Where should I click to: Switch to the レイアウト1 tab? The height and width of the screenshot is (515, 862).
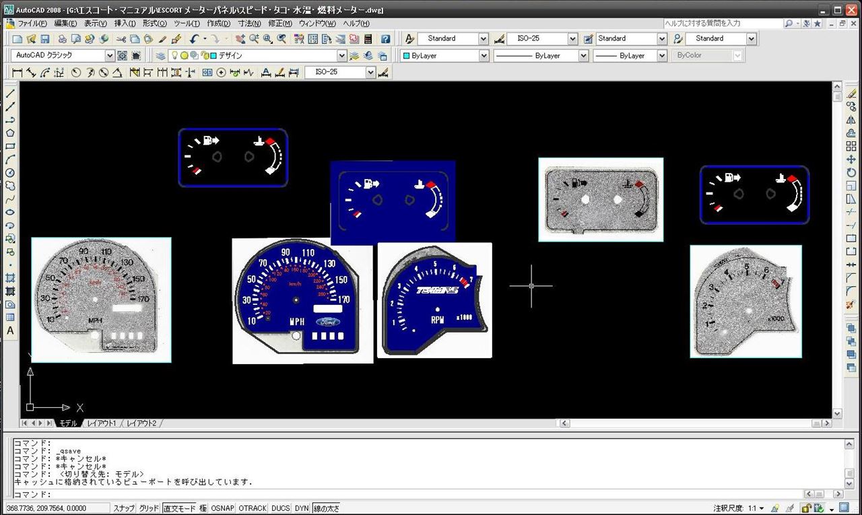coord(102,423)
